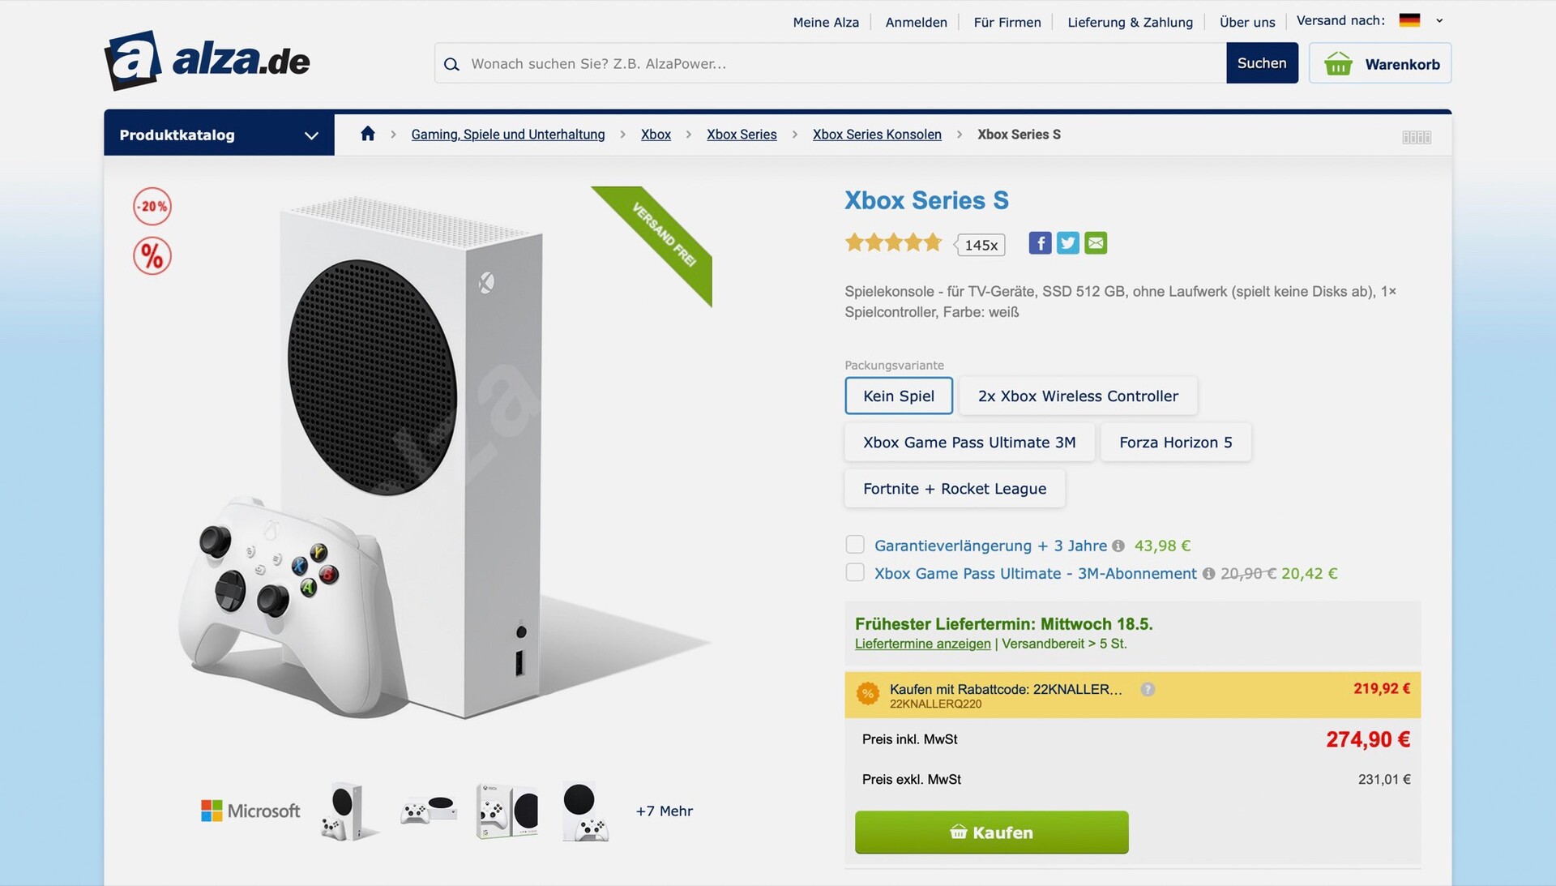Screen dimensions: 1556x886
Task: Click the red percent discount badge
Action: (x=152, y=256)
